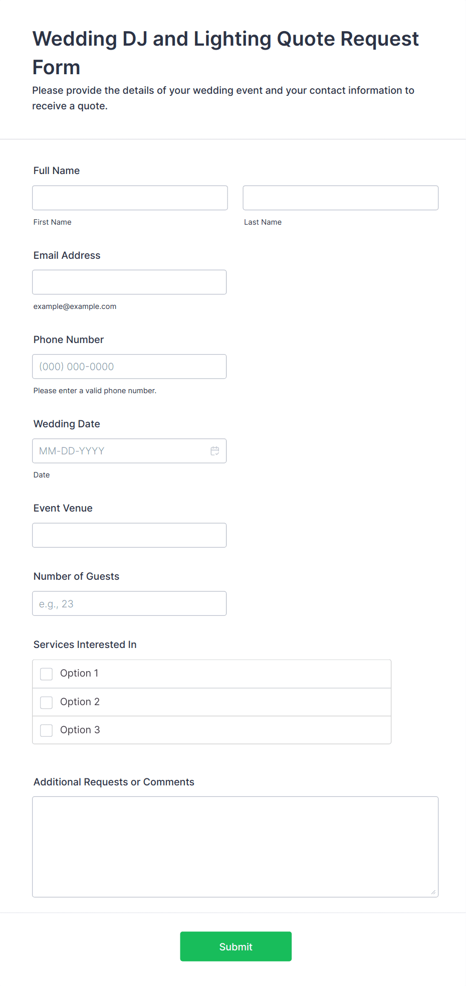
Task: Click the Full Name field label
Action: tap(57, 171)
